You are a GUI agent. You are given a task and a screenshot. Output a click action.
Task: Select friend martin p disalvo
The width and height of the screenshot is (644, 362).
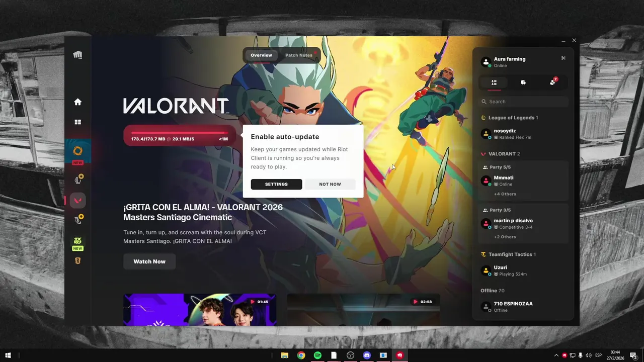point(523,224)
